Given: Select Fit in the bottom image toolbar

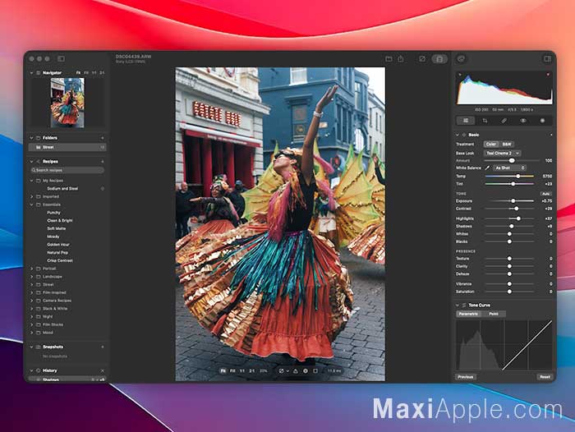Looking at the screenshot, I should [223, 370].
